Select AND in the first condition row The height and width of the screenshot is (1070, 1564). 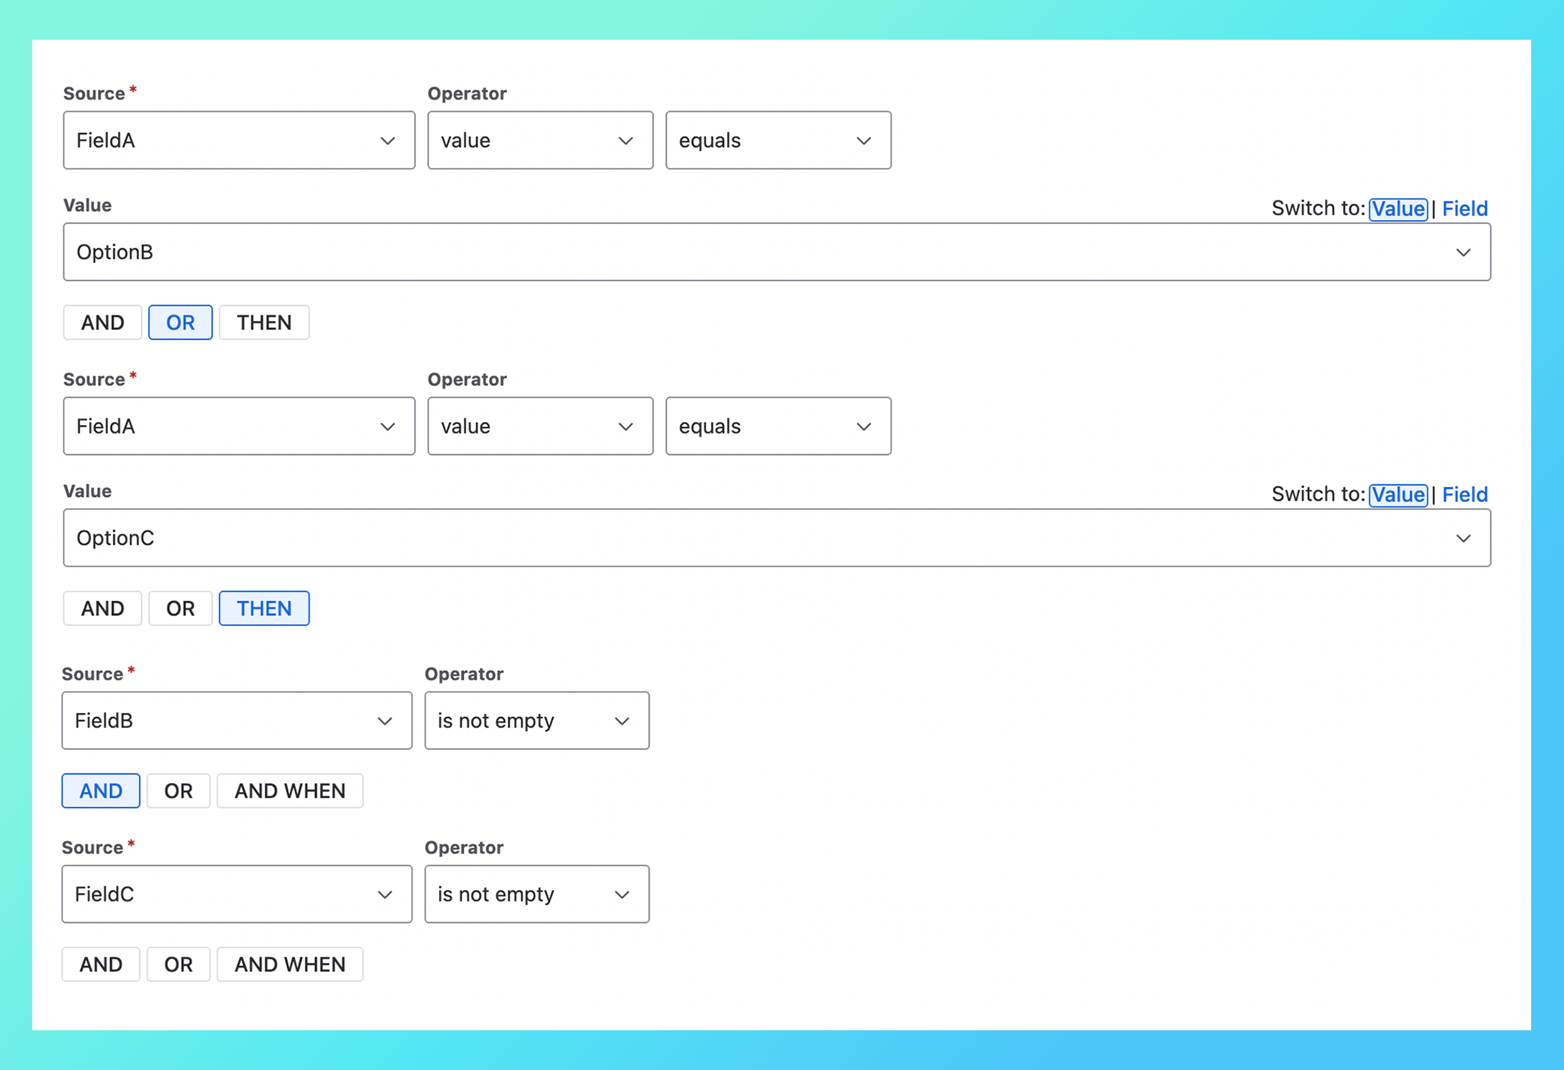point(102,322)
